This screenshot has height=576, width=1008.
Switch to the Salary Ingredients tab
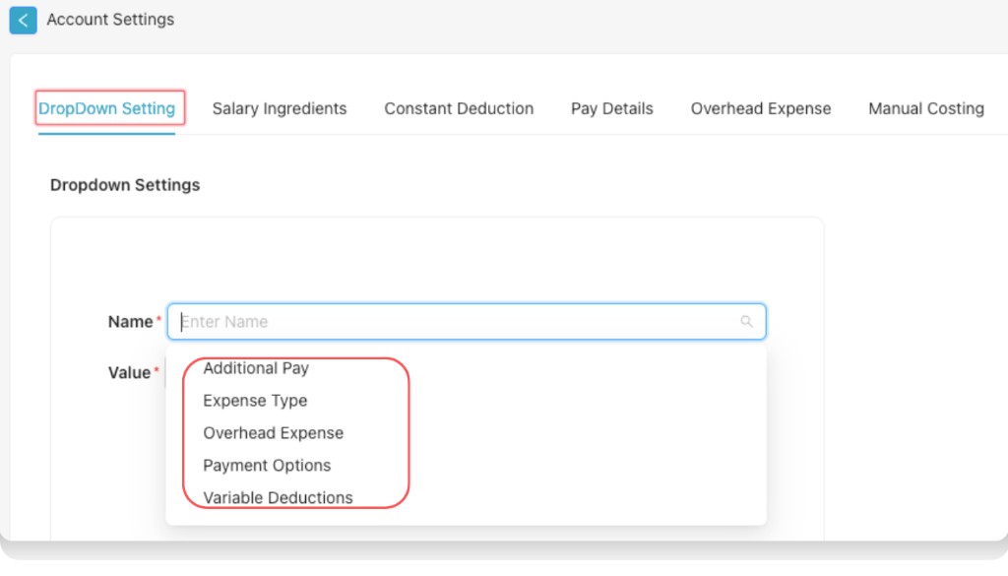[x=280, y=108]
